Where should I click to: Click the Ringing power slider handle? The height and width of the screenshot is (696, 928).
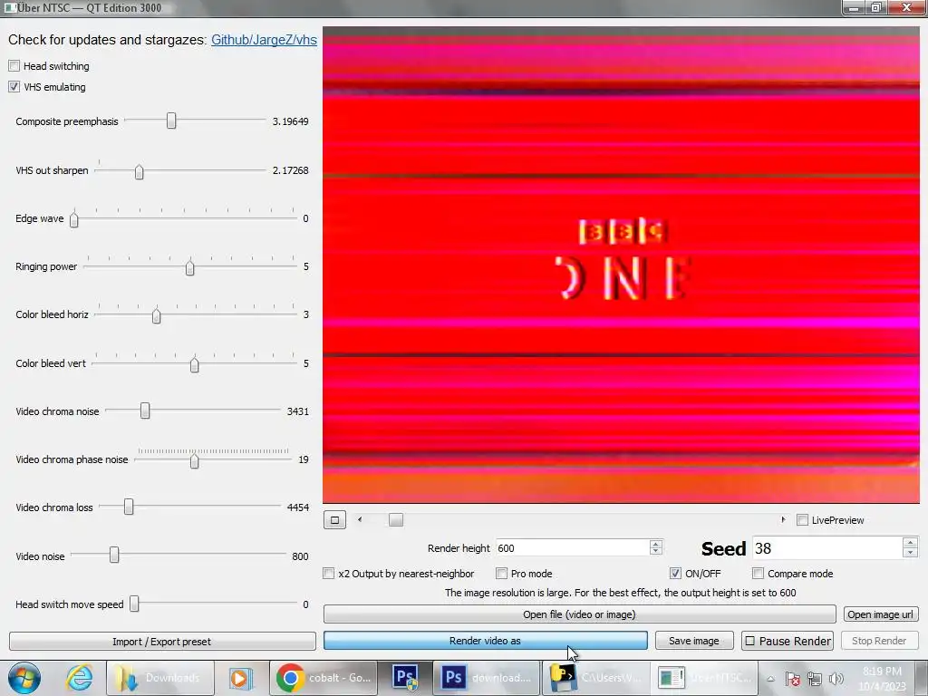click(189, 268)
